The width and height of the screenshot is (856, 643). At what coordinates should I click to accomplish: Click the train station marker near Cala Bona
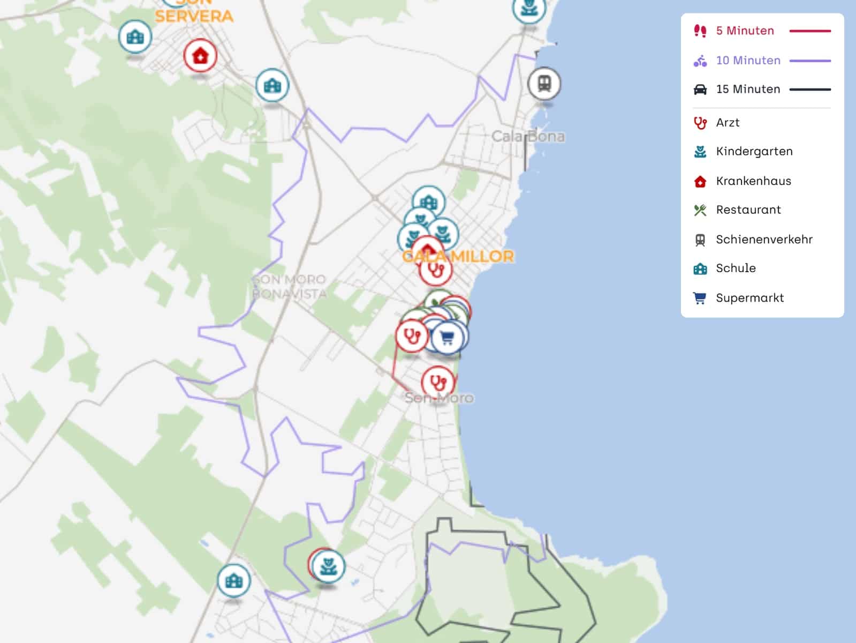pos(544,84)
